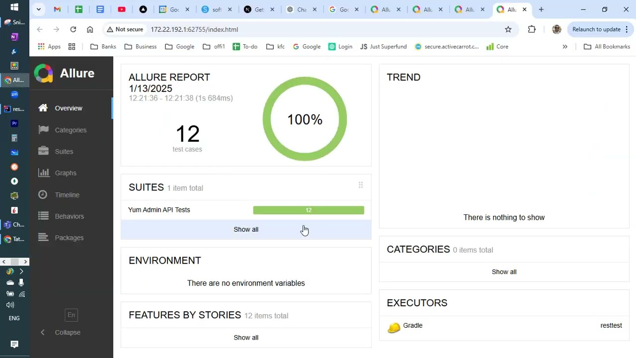The height and width of the screenshot is (358, 636).
Task: Open the browser extensions menu
Action: [x=532, y=29]
